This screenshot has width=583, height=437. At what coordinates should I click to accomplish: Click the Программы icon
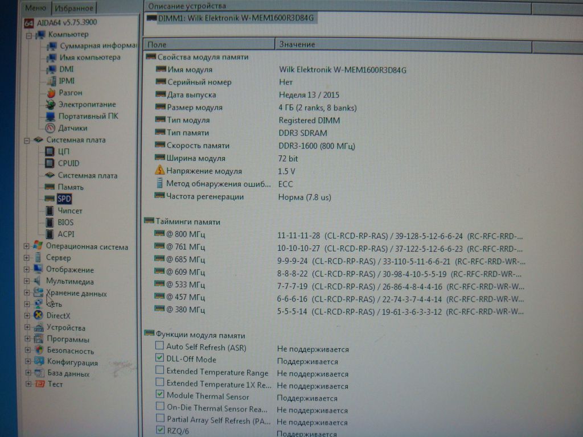click(x=39, y=339)
